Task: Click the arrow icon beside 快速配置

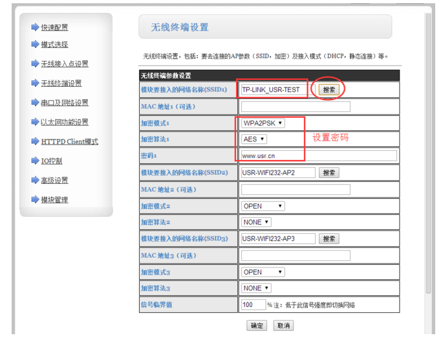Action: (x=35, y=27)
